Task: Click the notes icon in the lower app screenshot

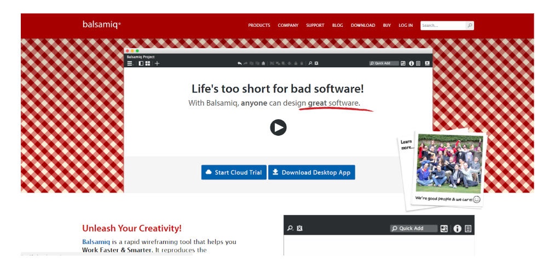Action: [x=468, y=229]
